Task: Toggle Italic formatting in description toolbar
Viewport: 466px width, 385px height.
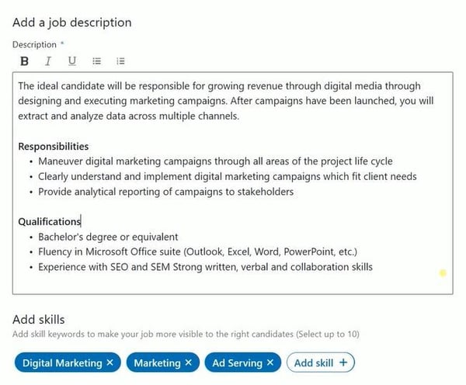Action: 48,61
